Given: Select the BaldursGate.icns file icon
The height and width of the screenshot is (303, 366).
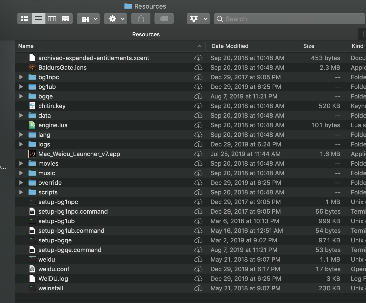Looking at the screenshot, I should [32, 67].
